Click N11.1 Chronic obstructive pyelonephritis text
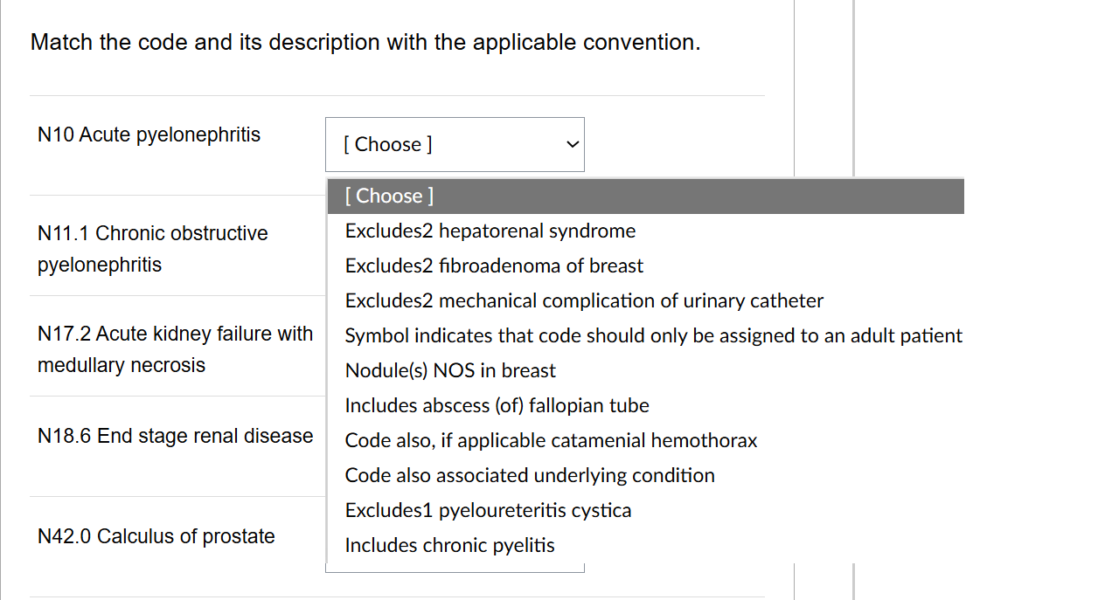 point(152,249)
